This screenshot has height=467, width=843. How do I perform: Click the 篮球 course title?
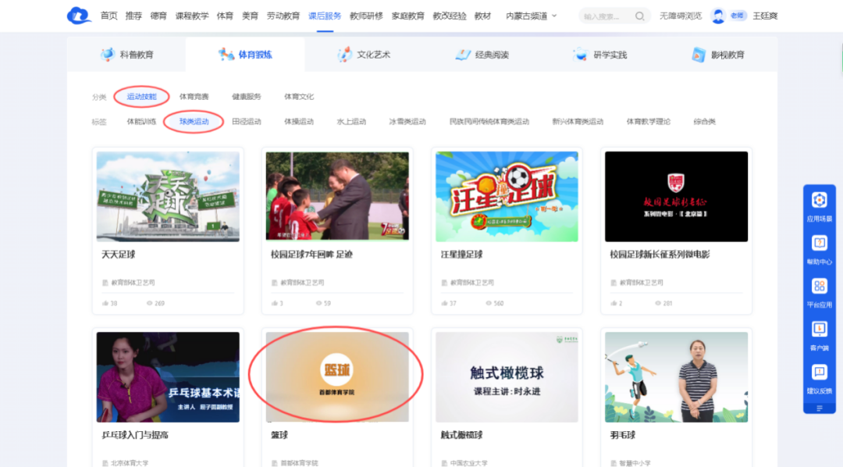coord(279,435)
